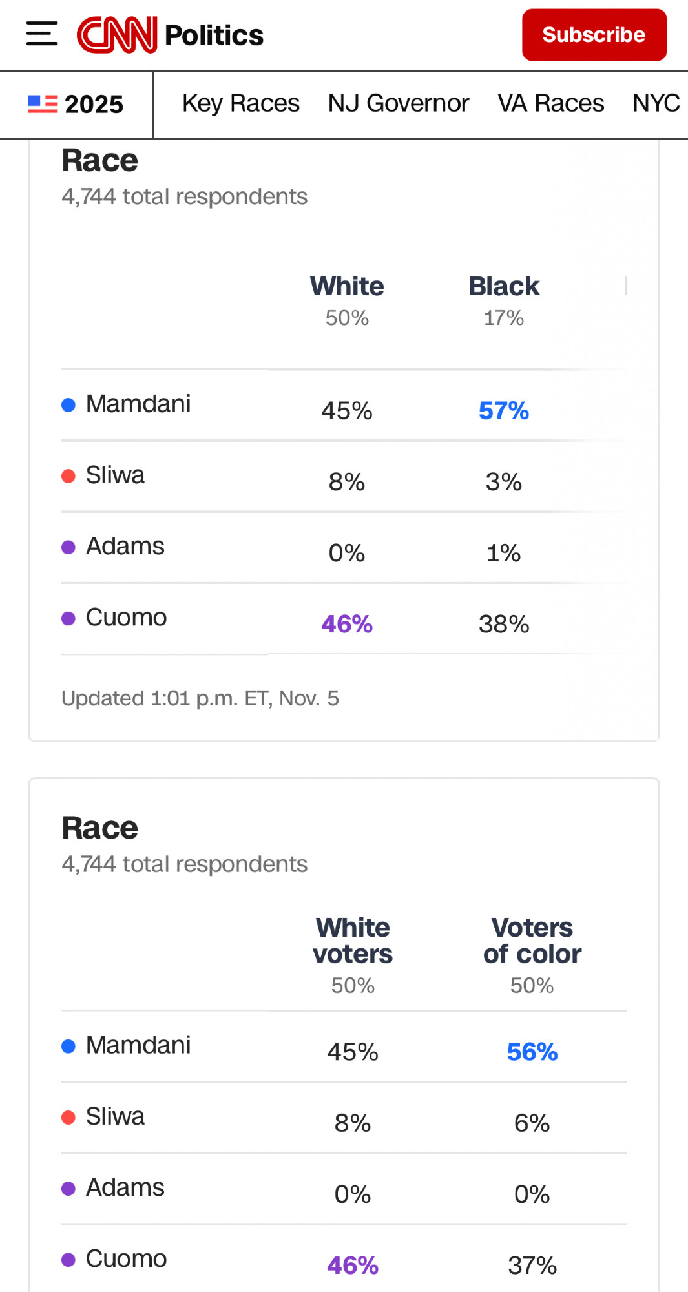This screenshot has height=1292, width=688.
Task: Go to the NJ Governor tab
Action: tap(398, 103)
